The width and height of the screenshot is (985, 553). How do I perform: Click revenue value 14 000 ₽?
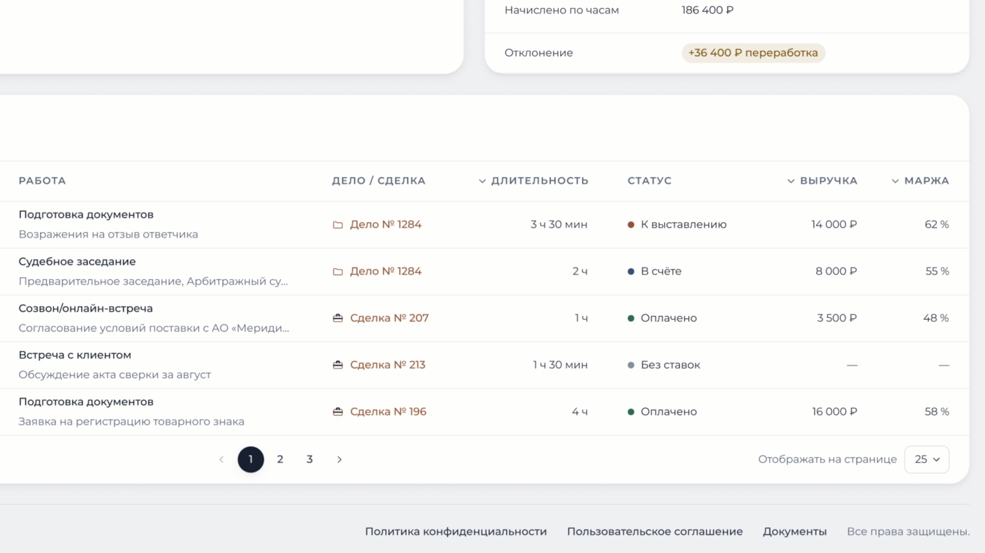[834, 225]
